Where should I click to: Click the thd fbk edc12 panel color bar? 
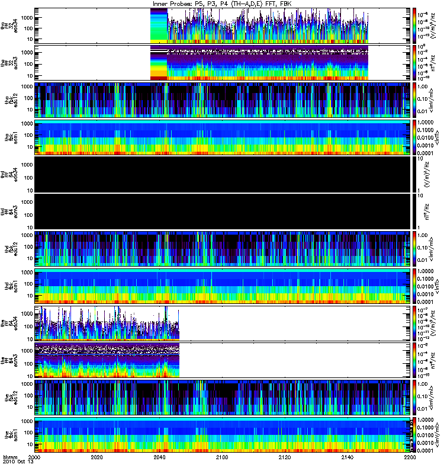[414, 249]
